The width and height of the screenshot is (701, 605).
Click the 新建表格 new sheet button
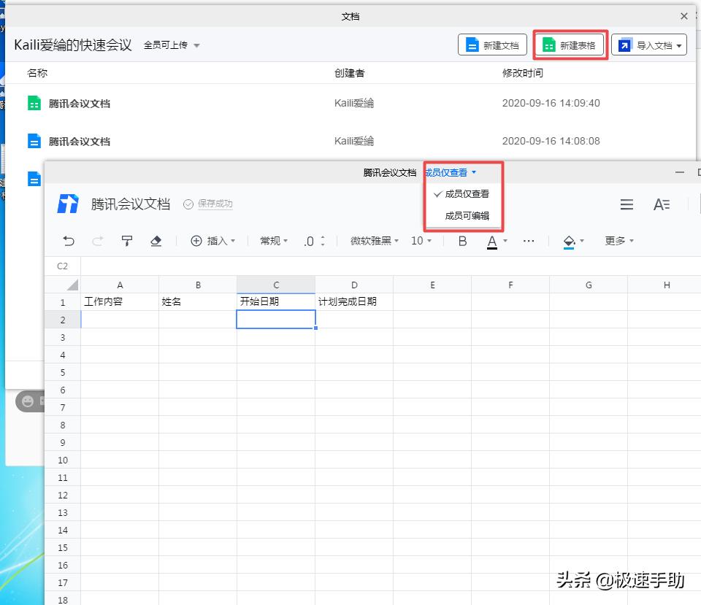(x=570, y=44)
